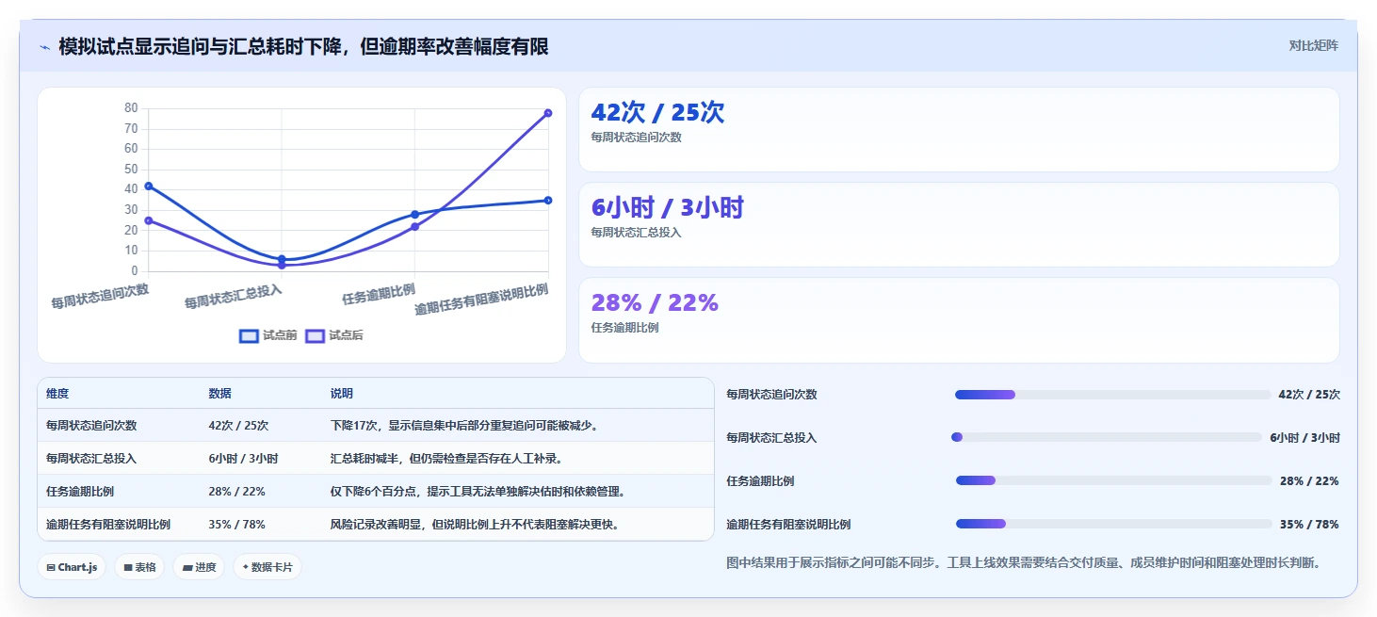Click the icon inside the Chart.js chip

[51, 567]
